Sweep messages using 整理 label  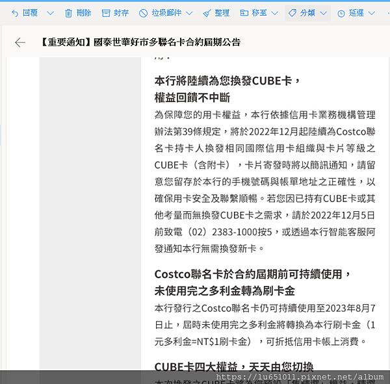(222, 13)
